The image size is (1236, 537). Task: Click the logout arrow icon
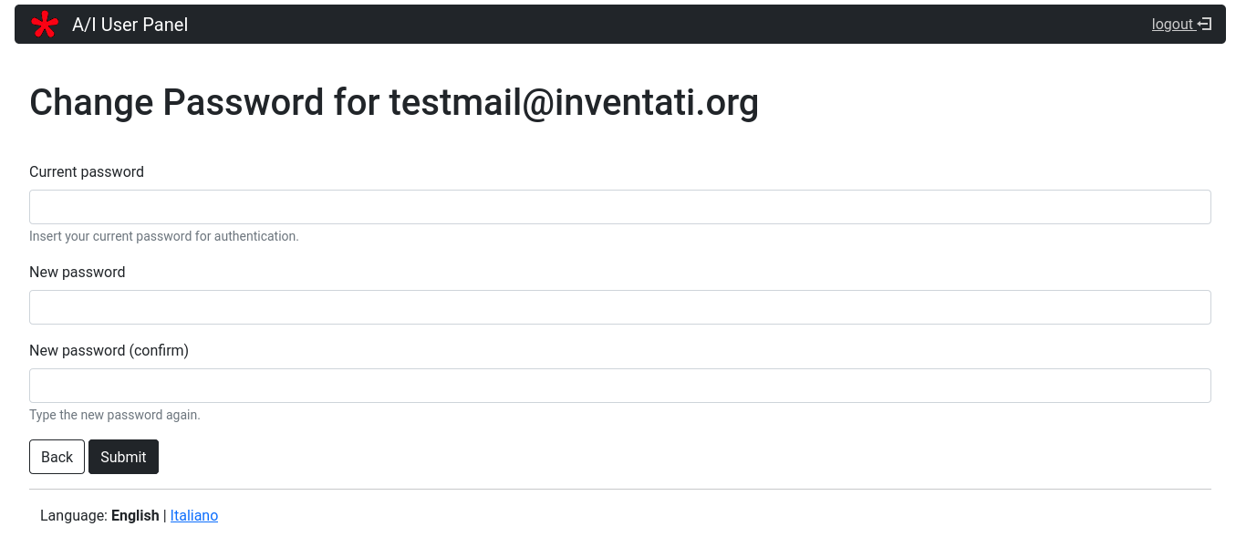pyautogui.click(x=1204, y=25)
